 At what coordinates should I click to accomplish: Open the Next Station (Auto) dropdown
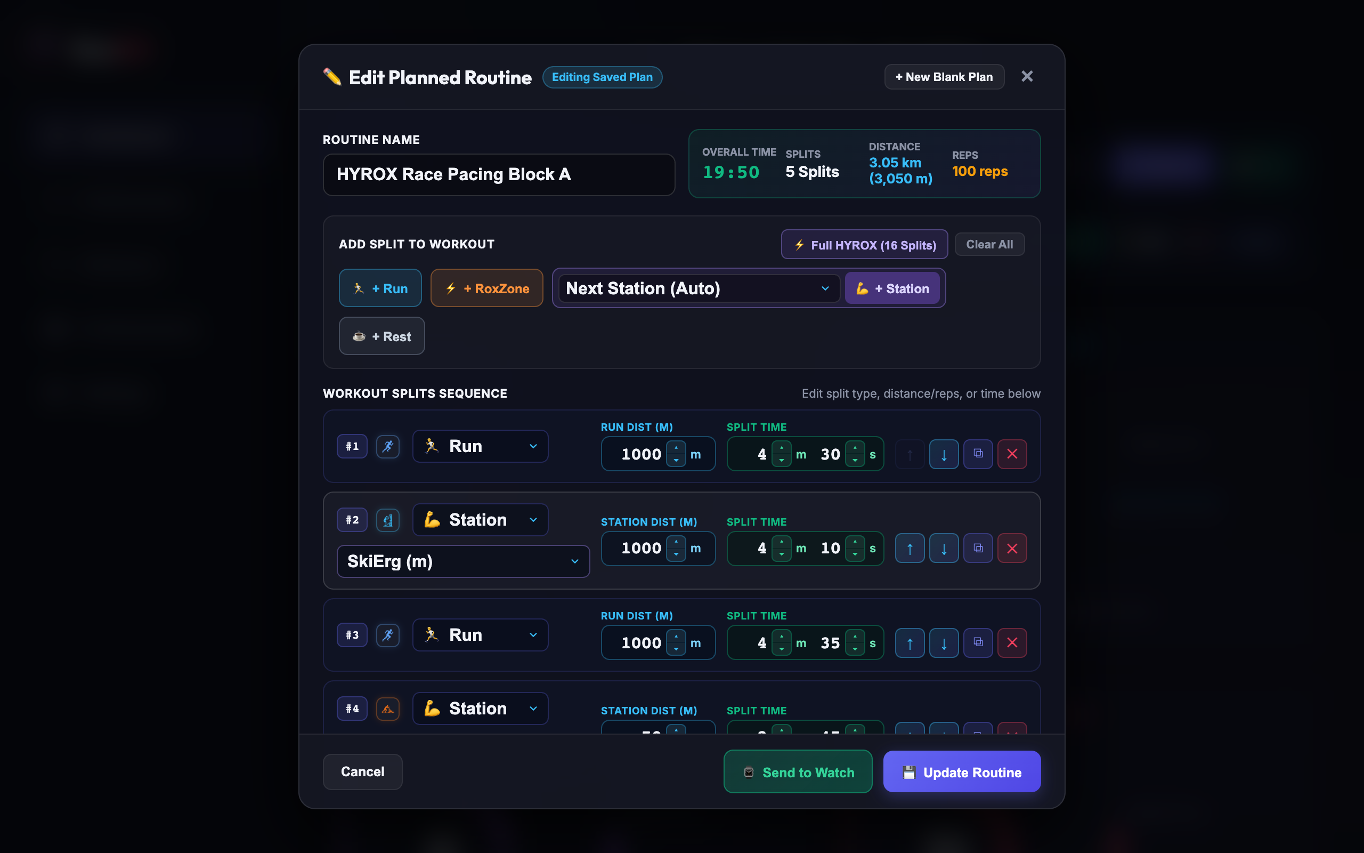699,288
